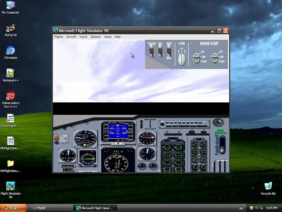Click the right throttle lever handle
This screenshot has height=212, width=282.
point(225,161)
